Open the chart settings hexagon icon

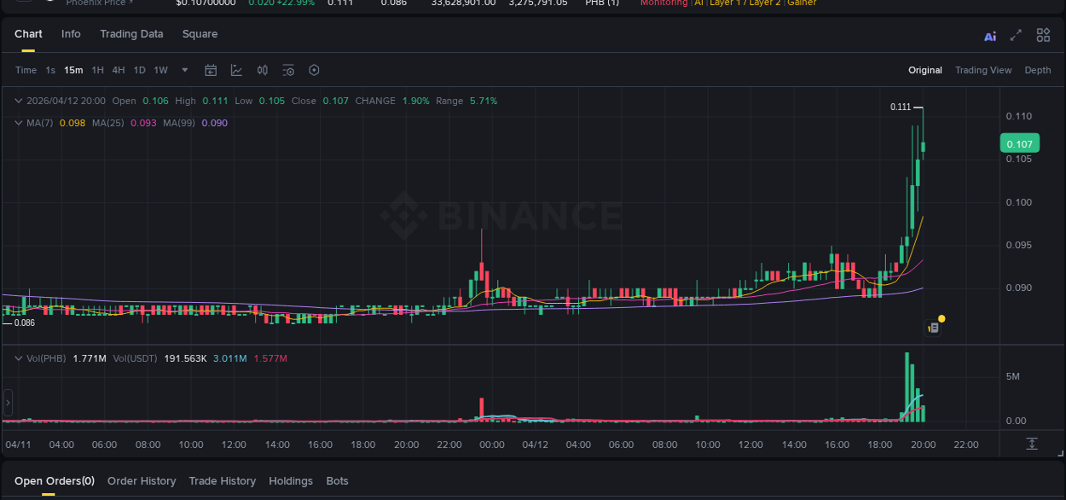point(314,70)
